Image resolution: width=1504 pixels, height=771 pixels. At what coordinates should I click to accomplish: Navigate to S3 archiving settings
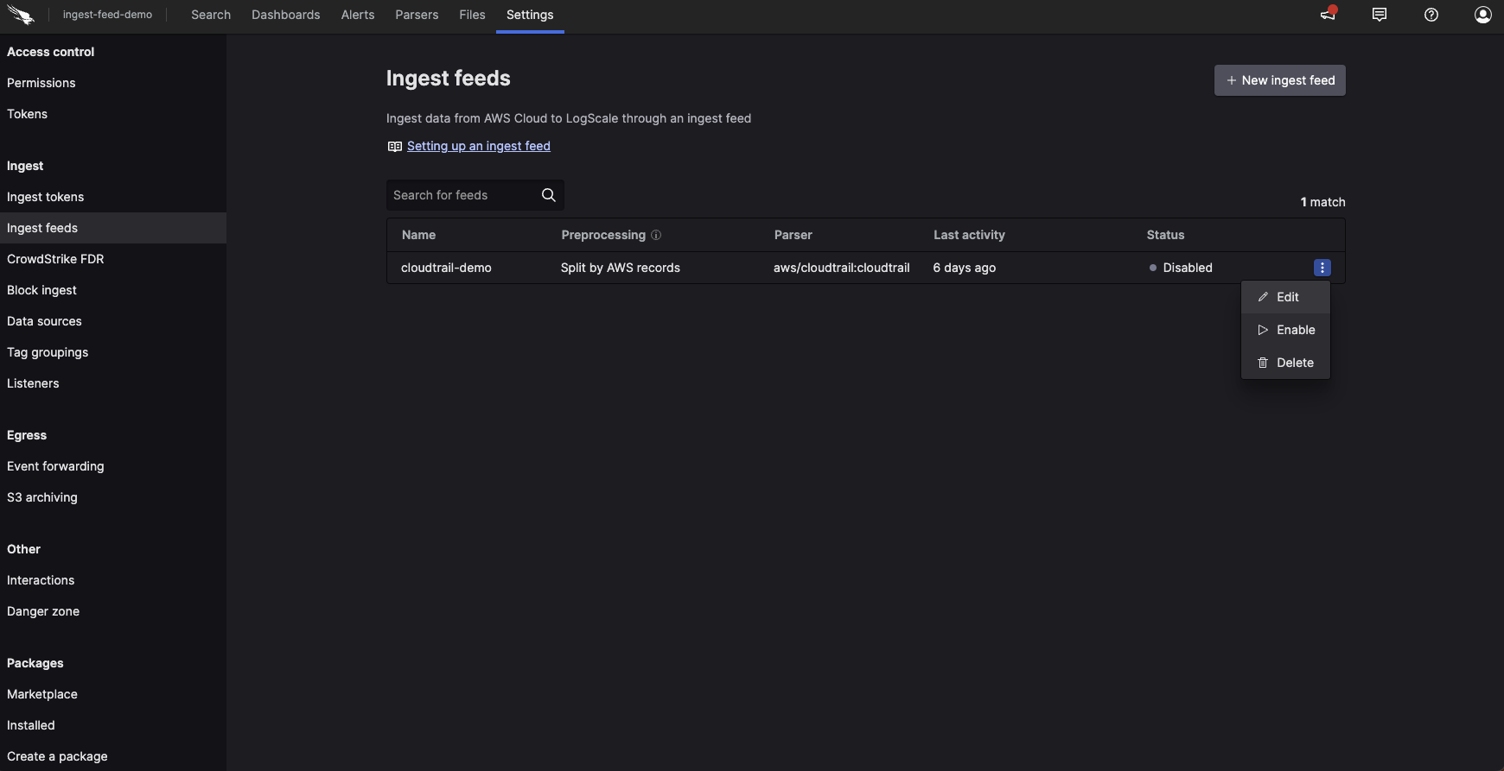pyautogui.click(x=42, y=497)
